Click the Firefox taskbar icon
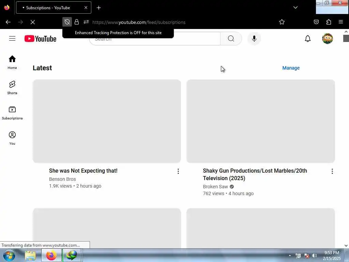 point(51,255)
